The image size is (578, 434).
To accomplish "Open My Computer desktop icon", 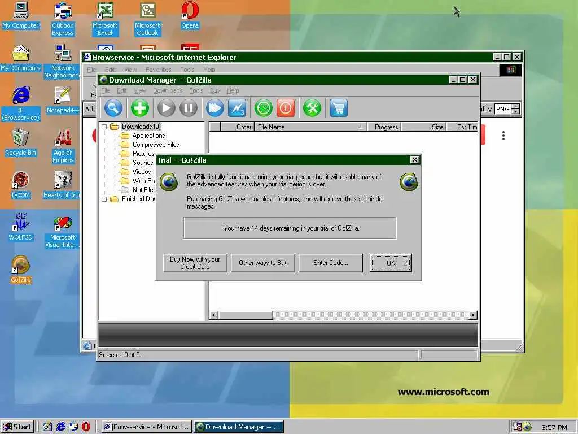I will [21, 15].
